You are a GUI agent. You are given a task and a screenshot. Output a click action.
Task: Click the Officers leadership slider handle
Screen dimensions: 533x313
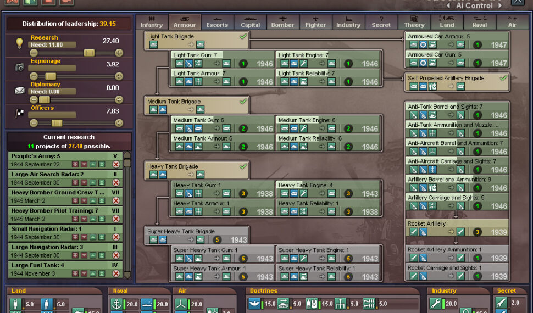click(x=57, y=123)
